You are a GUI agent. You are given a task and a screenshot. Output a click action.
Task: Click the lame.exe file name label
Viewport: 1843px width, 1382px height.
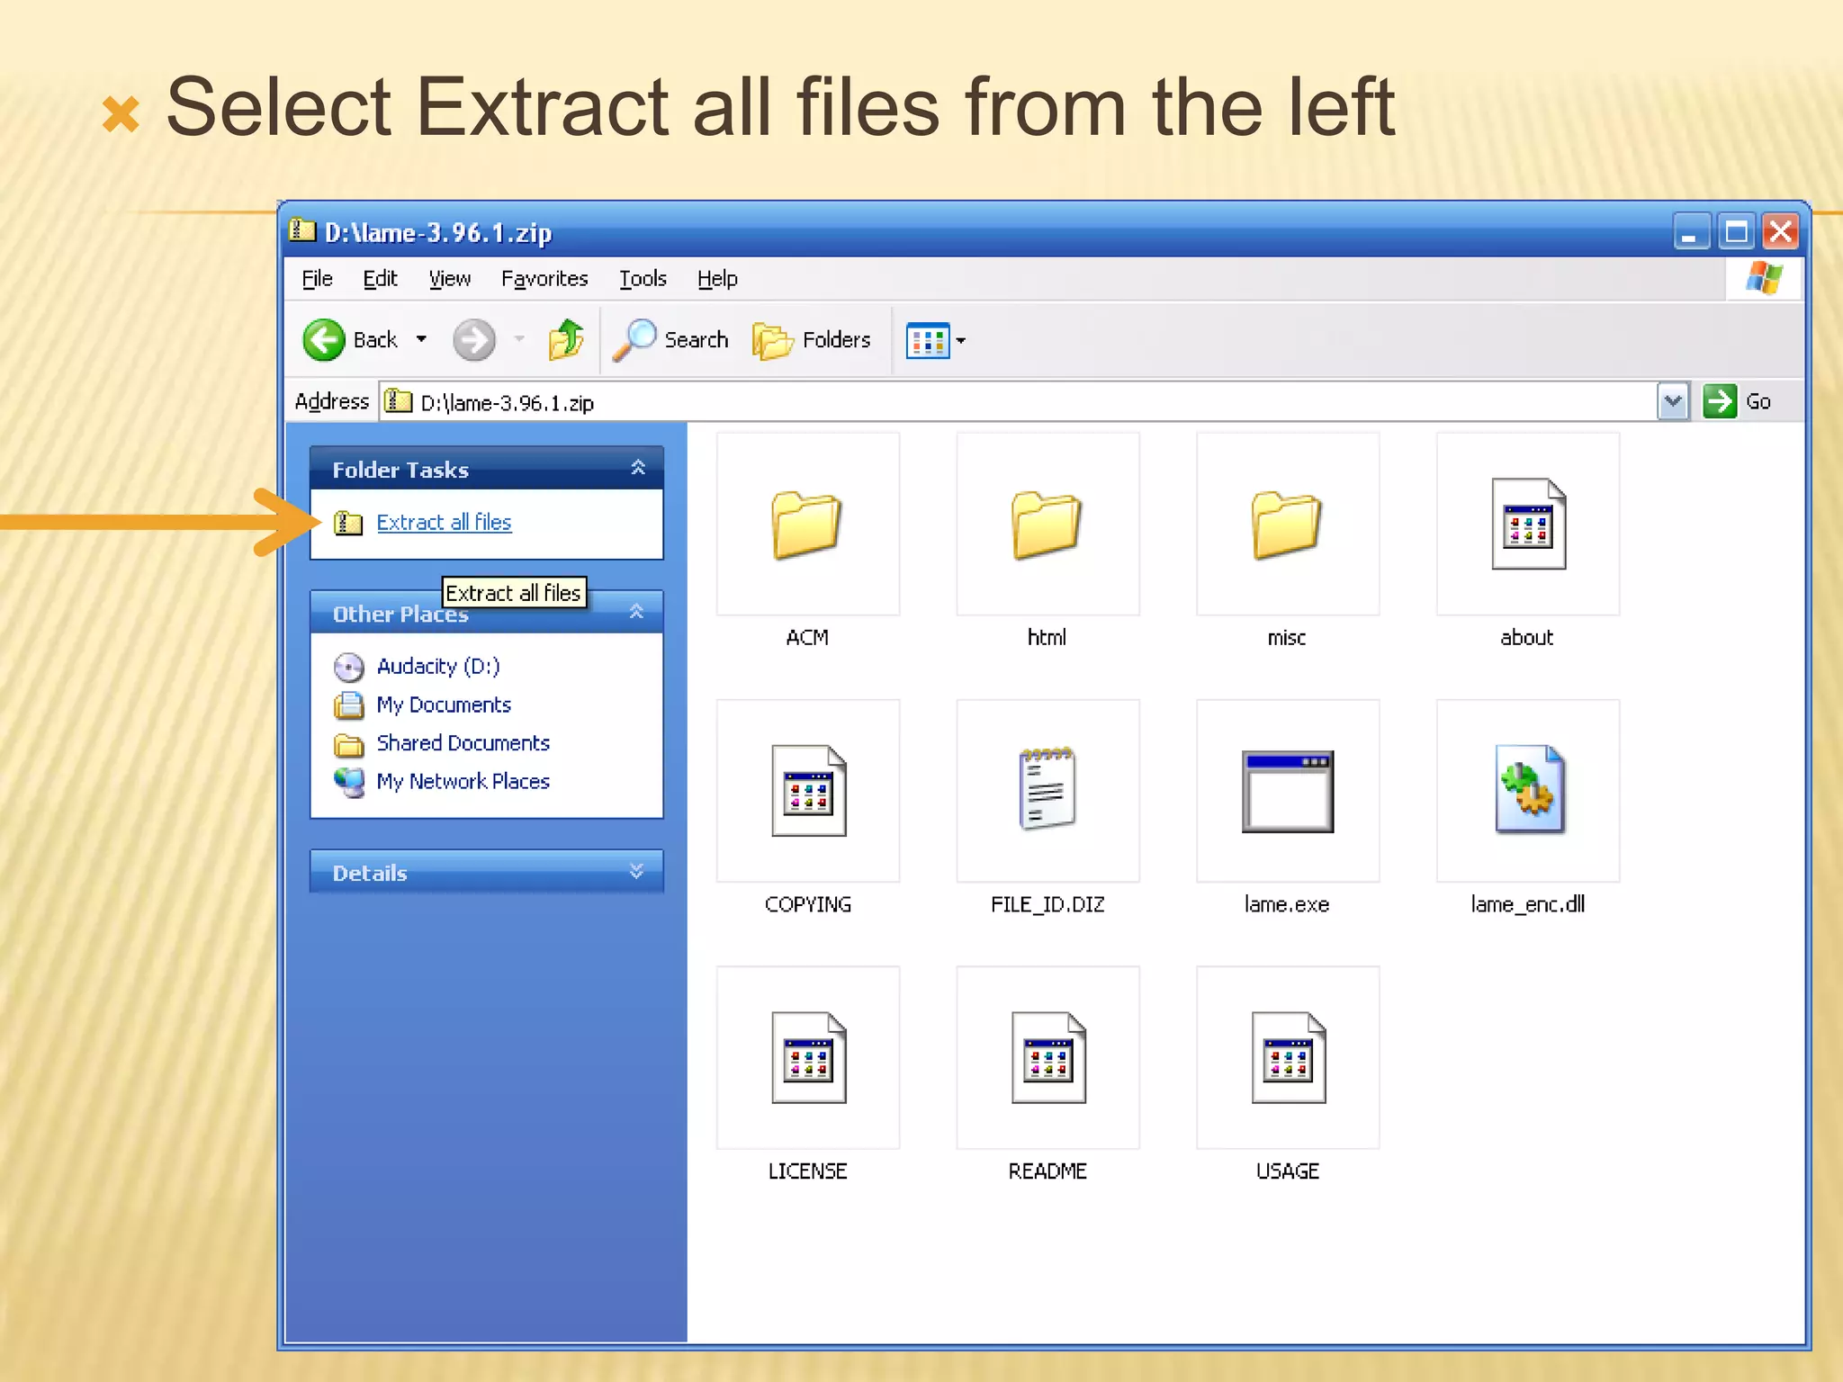pos(1287,905)
